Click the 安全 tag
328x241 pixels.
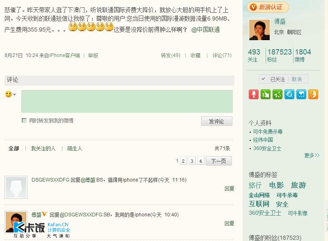coord(282,204)
